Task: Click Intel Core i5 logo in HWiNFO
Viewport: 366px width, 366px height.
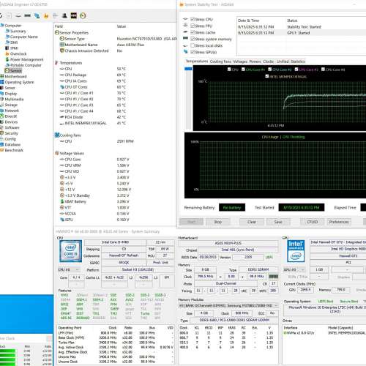Action: (71, 251)
